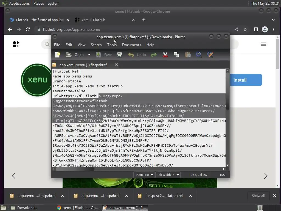The height and width of the screenshot is (211, 281).
Task: Open the net.pcsx2....flatpakref downloaded file
Action: 160,196
